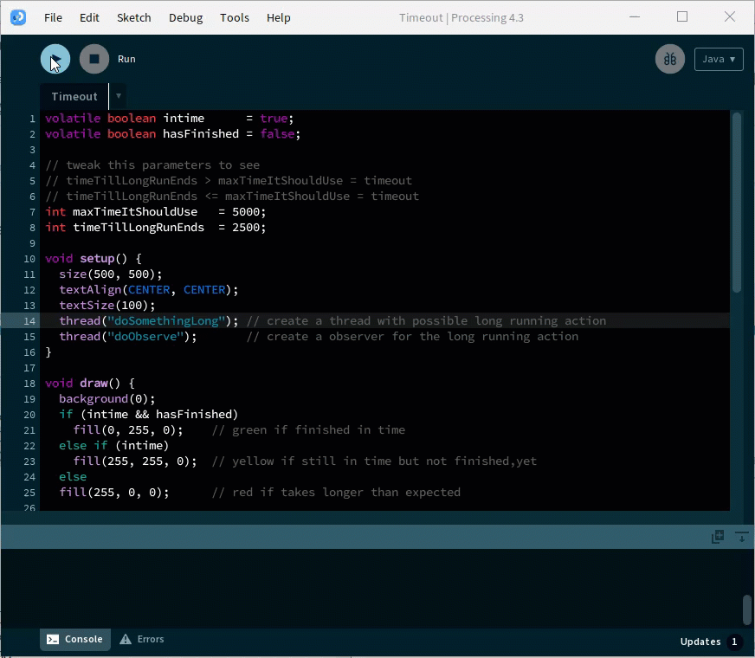Click the setup function name on line 10

(x=97, y=259)
